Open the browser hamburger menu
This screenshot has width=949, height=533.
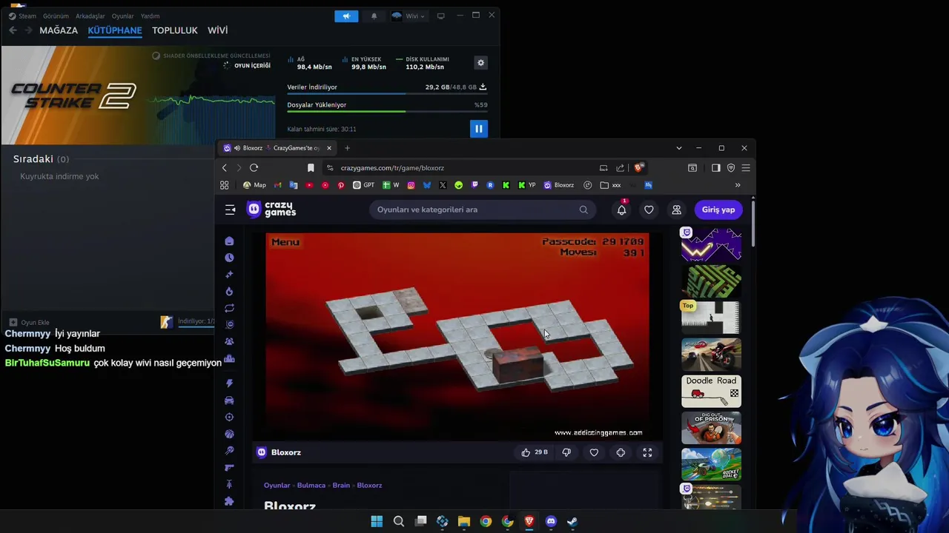click(x=746, y=168)
